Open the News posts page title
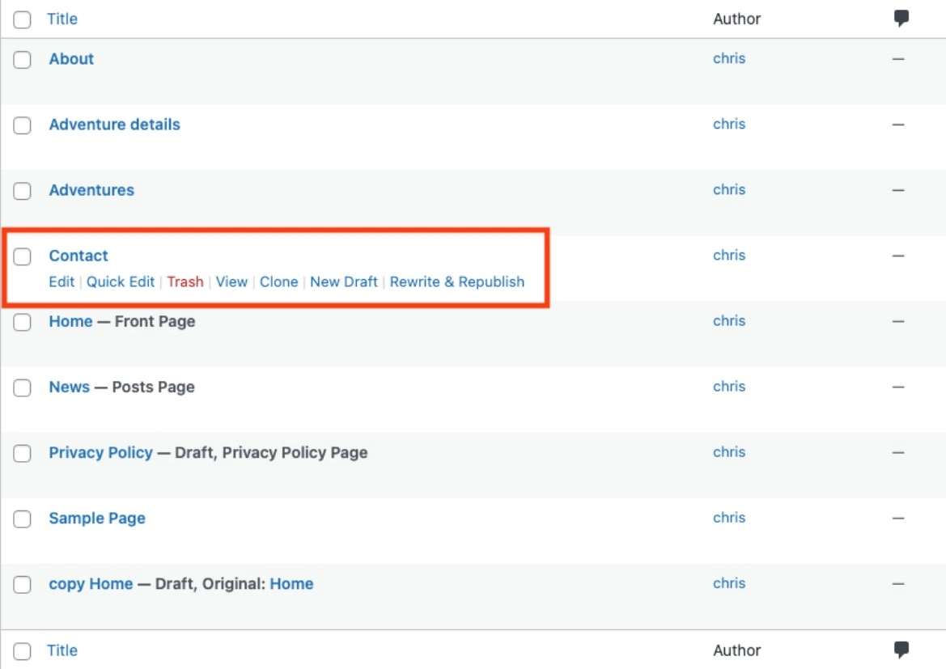Image resolution: width=946 pixels, height=669 pixels. [x=70, y=387]
